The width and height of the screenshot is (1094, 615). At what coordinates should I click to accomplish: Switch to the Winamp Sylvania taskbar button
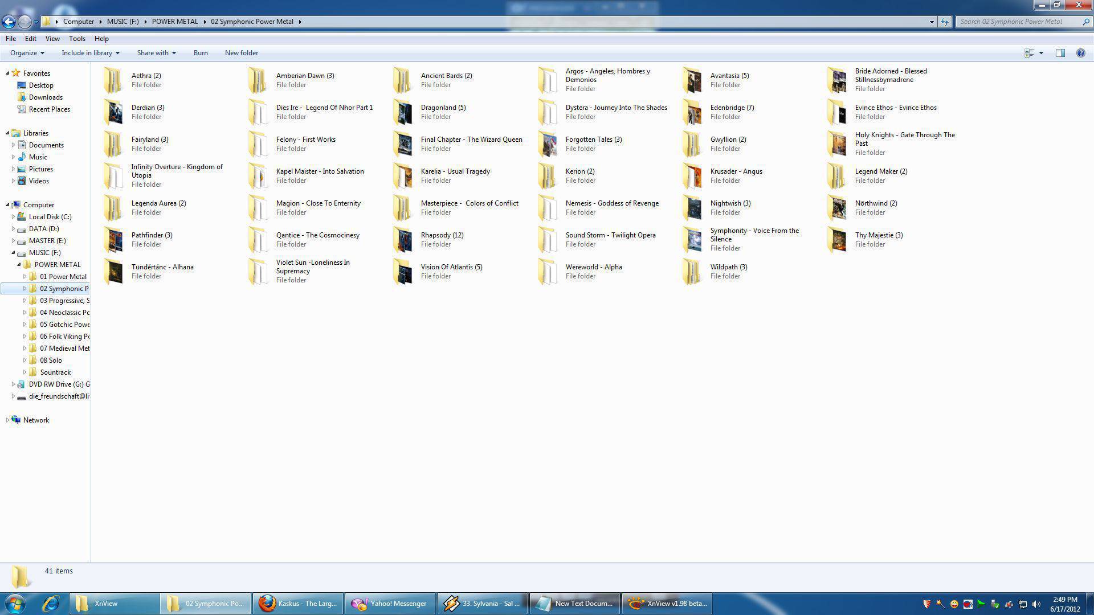click(483, 604)
